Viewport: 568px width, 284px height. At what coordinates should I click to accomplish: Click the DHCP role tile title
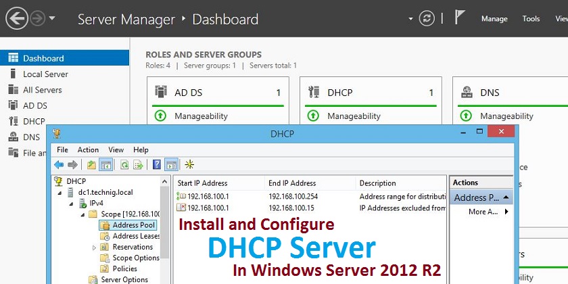click(x=339, y=93)
